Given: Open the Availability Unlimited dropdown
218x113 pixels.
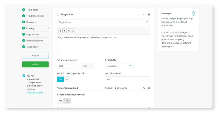Looking at the screenshot, I should pos(119,66).
